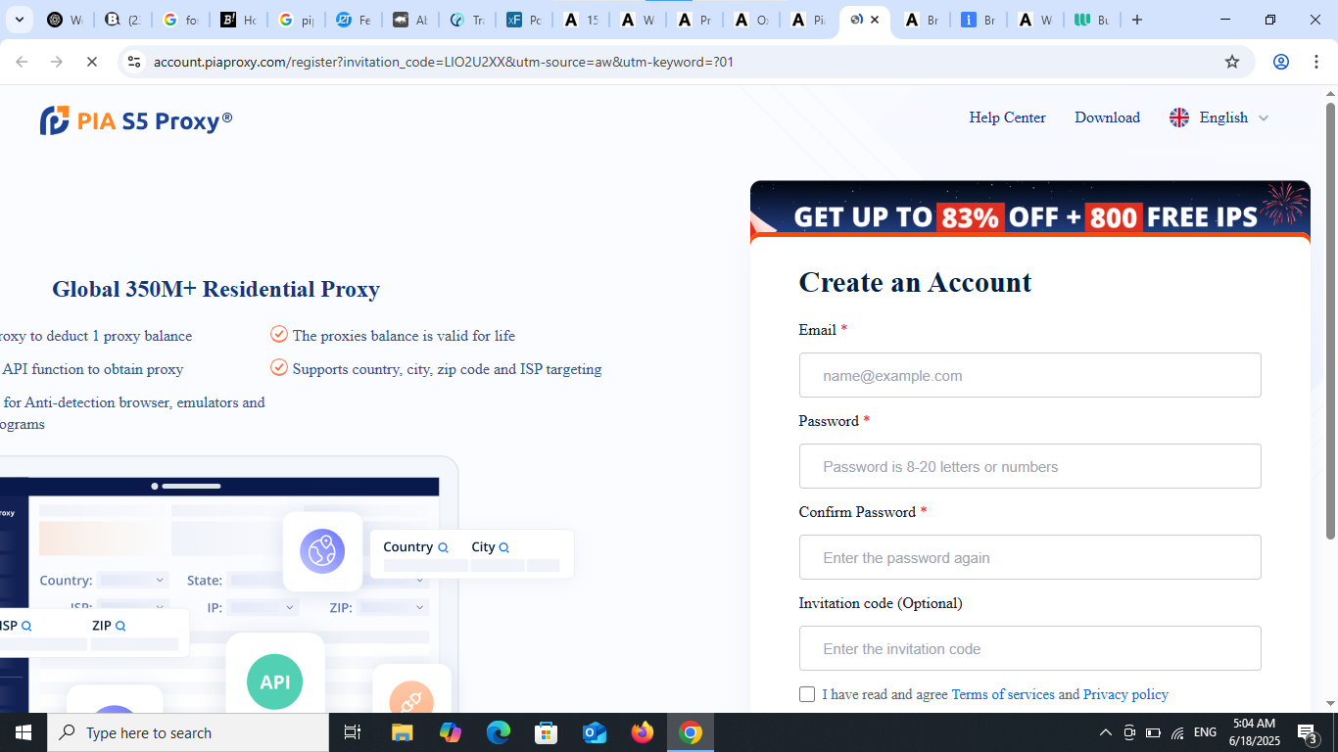Click the green API circle icon
The image size is (1338, 752).
[x=274, y=681]
